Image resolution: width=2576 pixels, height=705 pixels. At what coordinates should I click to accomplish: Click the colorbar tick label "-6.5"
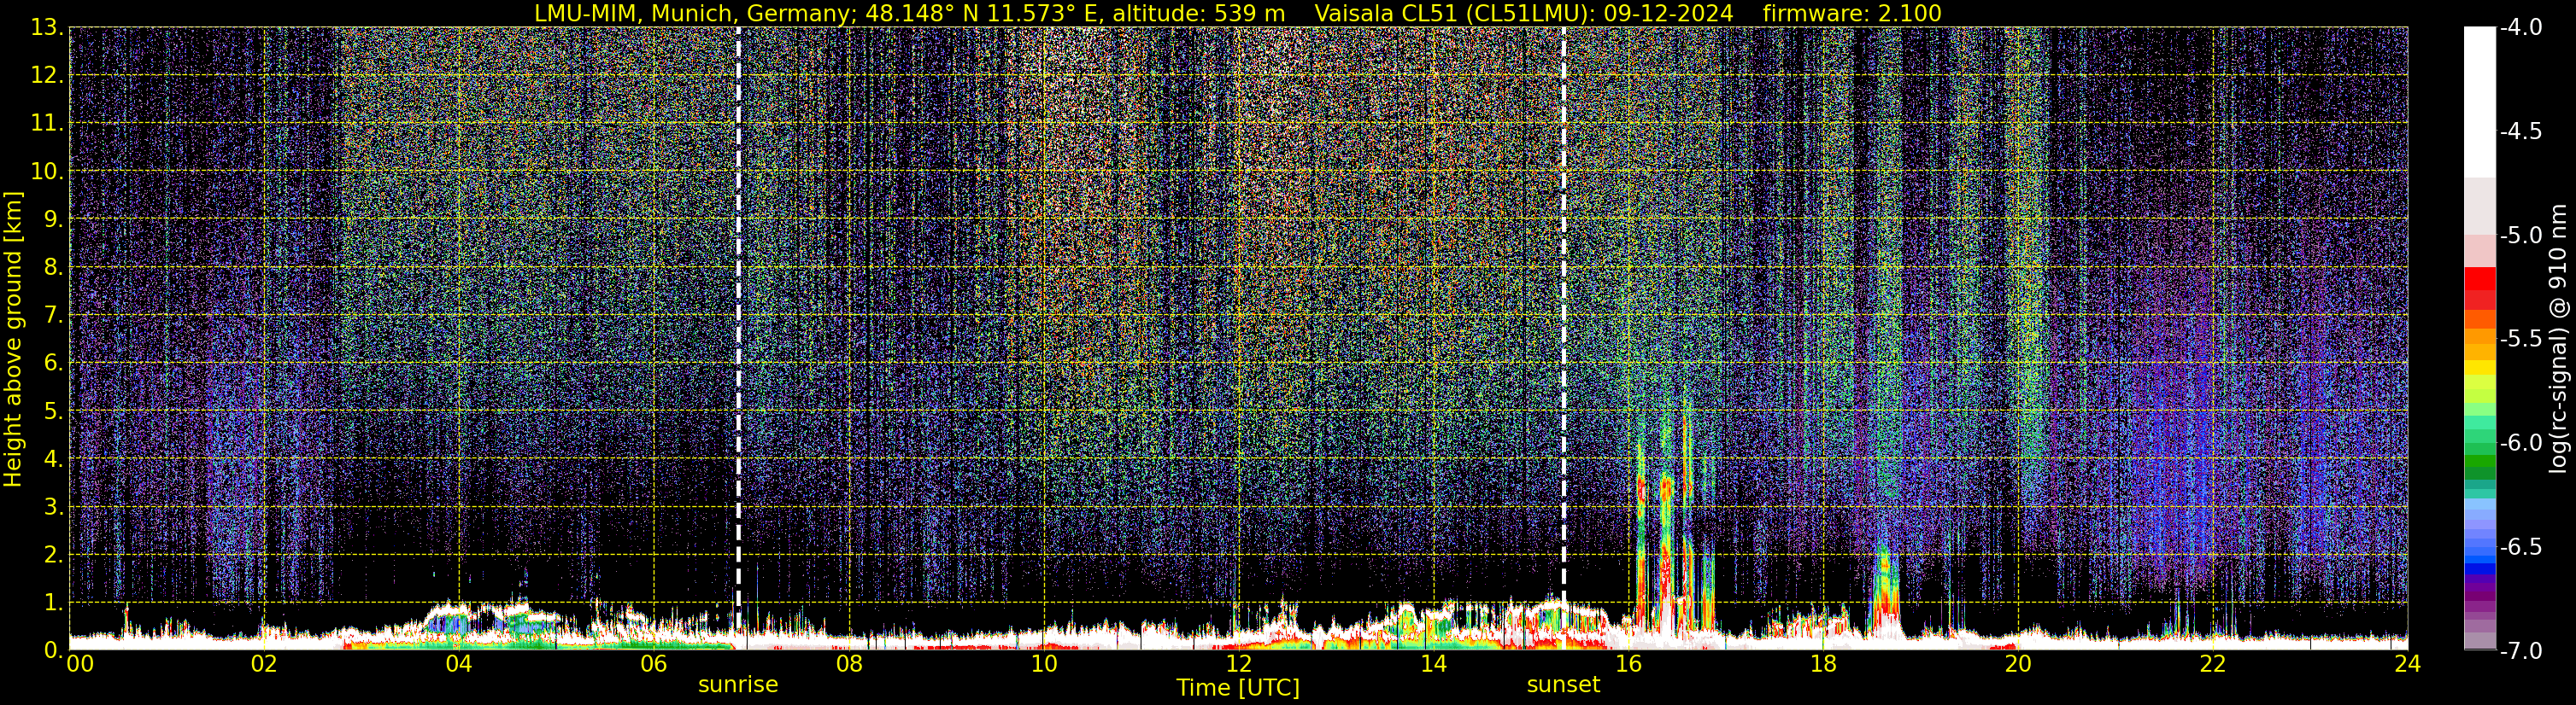click(2520, 547)
